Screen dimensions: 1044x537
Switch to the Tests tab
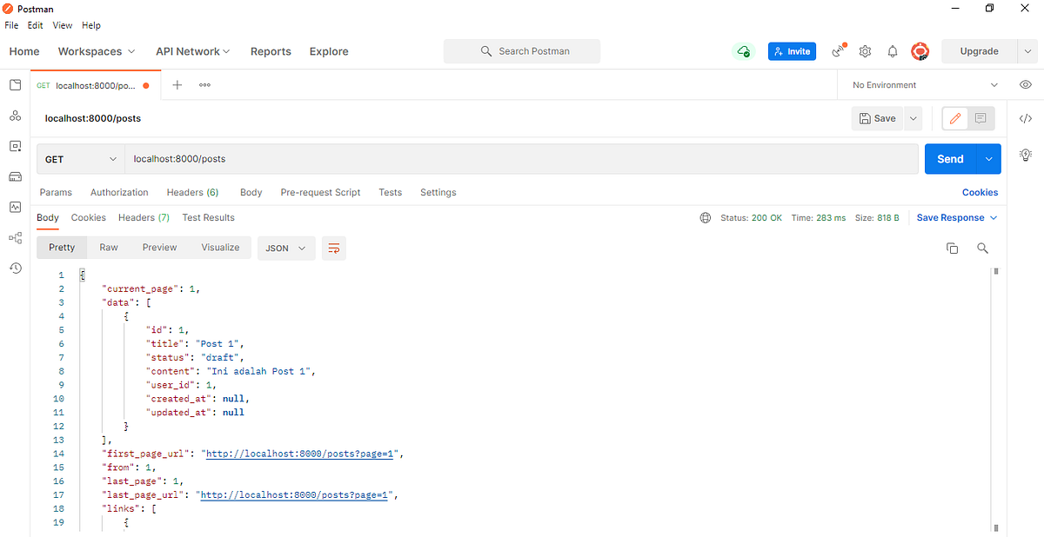click(390, 192)
